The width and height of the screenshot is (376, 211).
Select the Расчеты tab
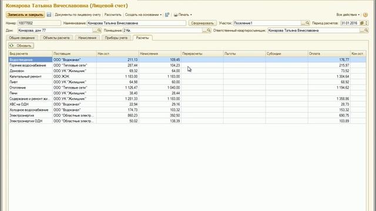pos(142,38)
